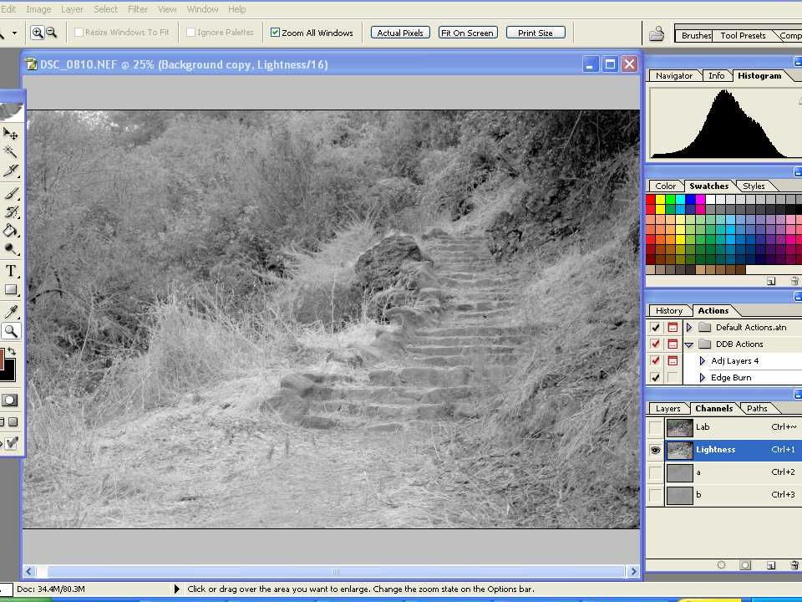The image size is (802, 602).
Task: Open tool preset picker dropdown arrow
Action: pyautogui.click(x=14, y=33)
